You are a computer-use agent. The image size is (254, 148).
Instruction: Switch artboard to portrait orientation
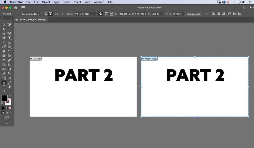coord(46,14)
